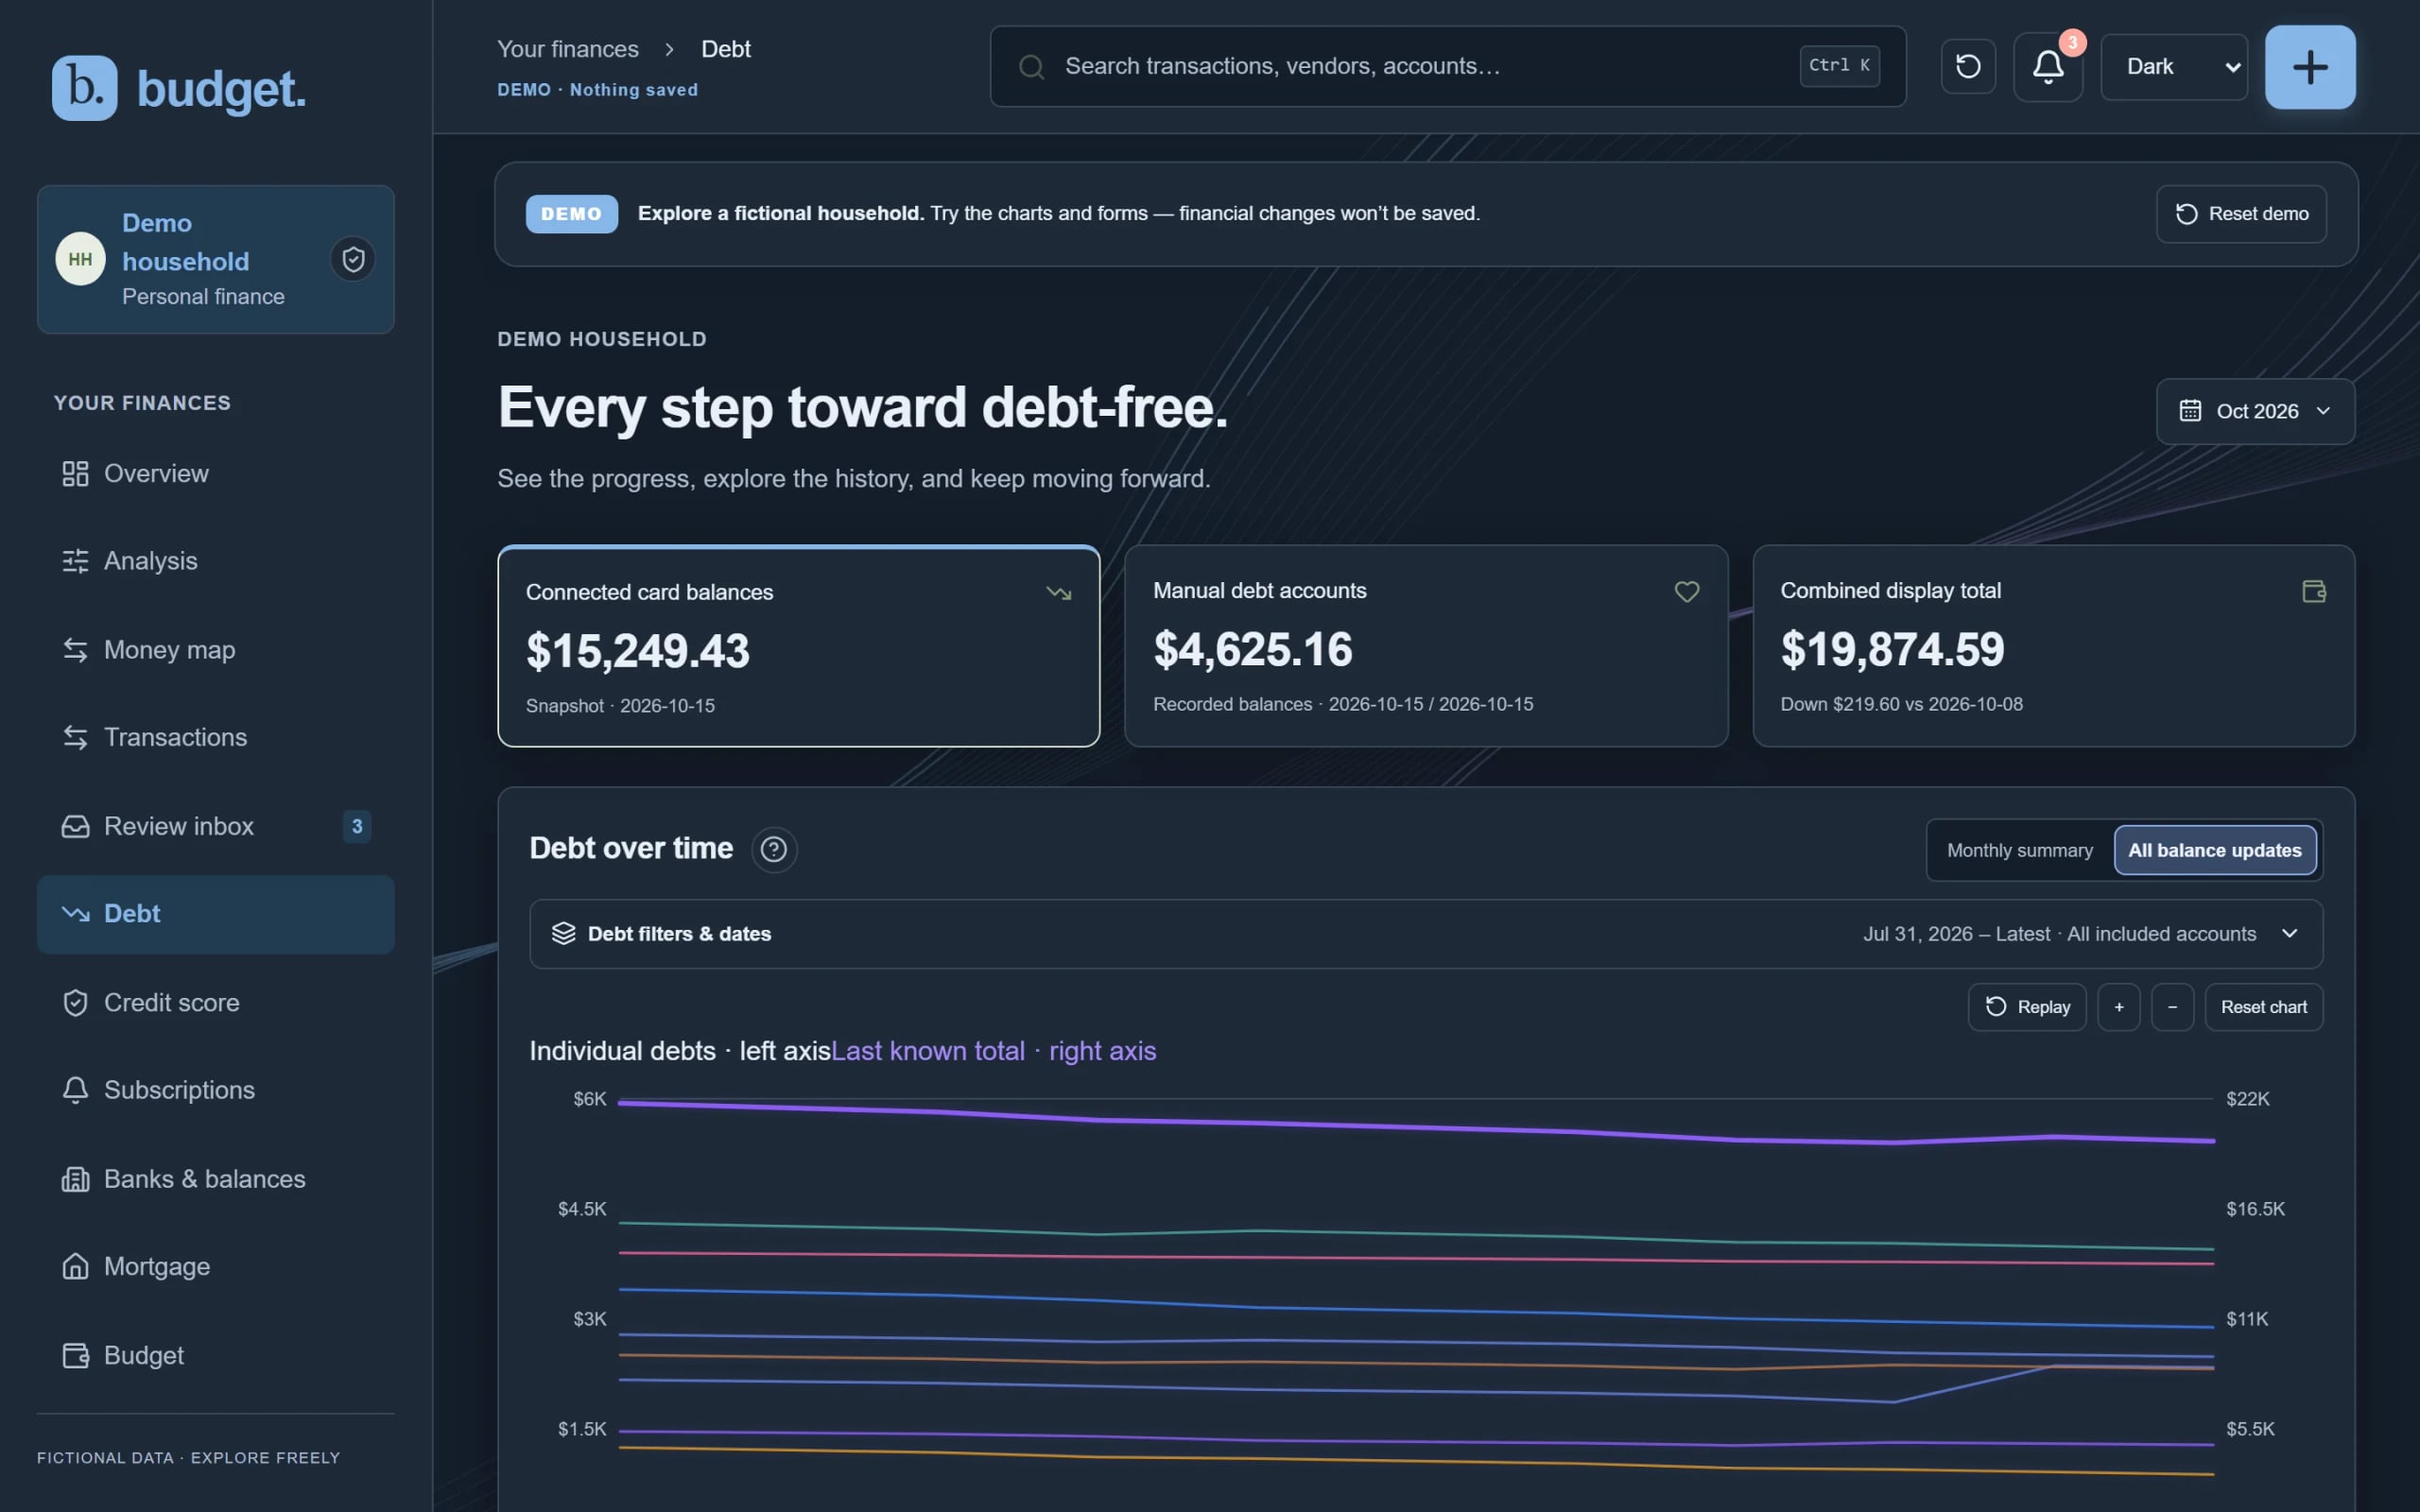Click the blue plus add button
2420x1512 pixels.
point(2310,67)
